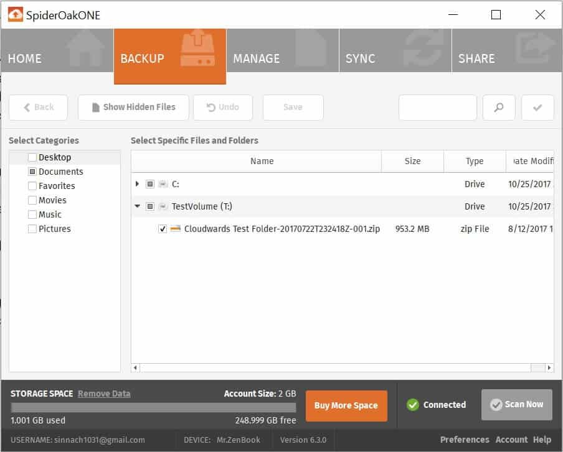
Task: Click the right arrow of the horizontal scrollbar
Action: click(549, 367)
